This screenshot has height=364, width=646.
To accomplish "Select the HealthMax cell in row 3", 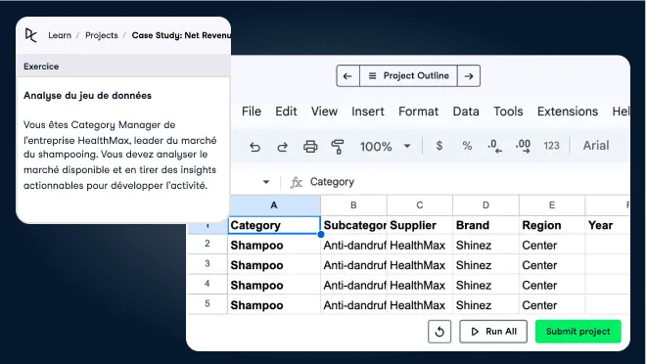I will [x=419, y=265].
